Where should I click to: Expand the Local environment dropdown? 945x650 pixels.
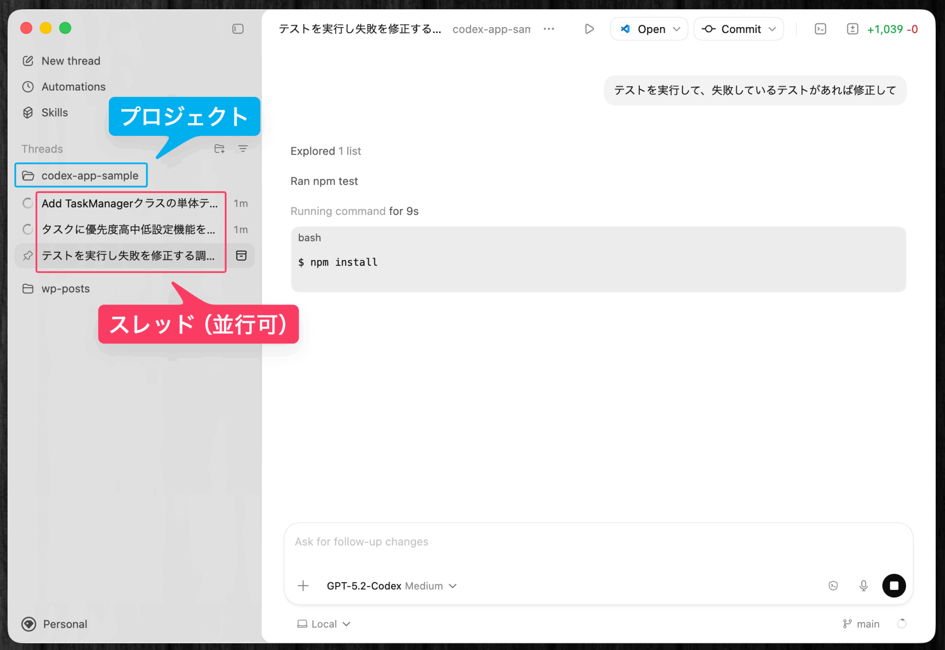point(323,623)
